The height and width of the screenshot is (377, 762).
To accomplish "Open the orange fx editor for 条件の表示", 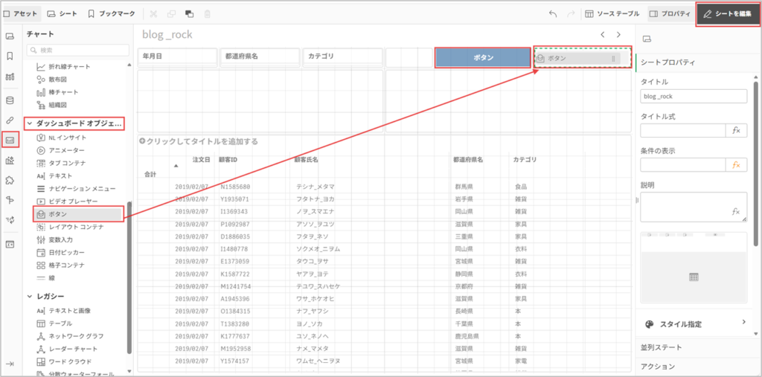I will tap(736, 164).
